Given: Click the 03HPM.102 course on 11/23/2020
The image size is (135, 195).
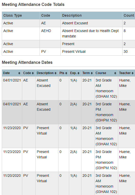Looking at the screenshot, I should [106, 168].
